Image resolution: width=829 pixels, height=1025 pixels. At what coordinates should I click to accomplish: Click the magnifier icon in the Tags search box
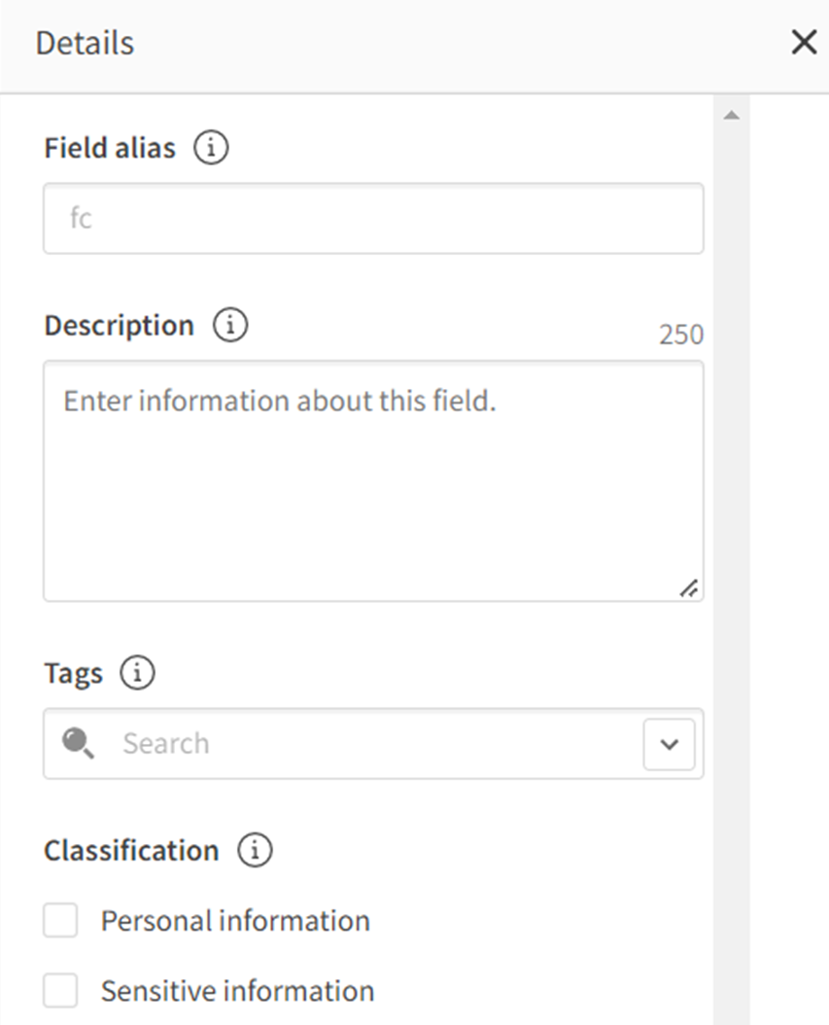(x=80, y=744)
